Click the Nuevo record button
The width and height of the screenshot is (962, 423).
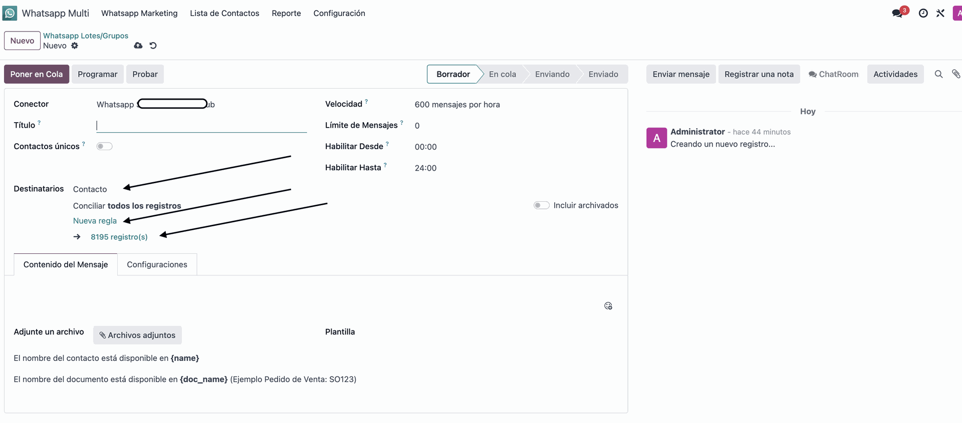(x=22, y=41)
